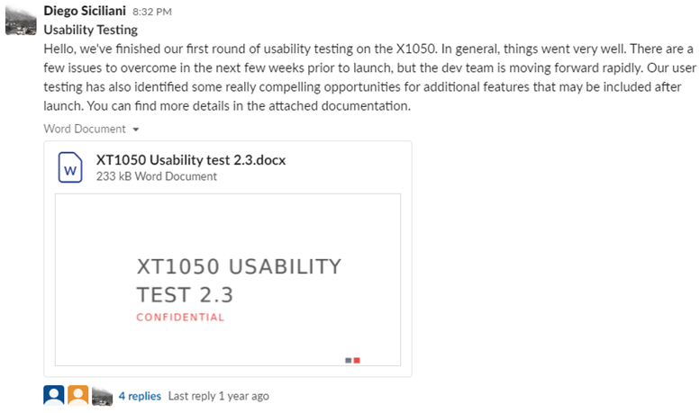
Task: Open the document preview thumbnail
Action: [228, 280]
